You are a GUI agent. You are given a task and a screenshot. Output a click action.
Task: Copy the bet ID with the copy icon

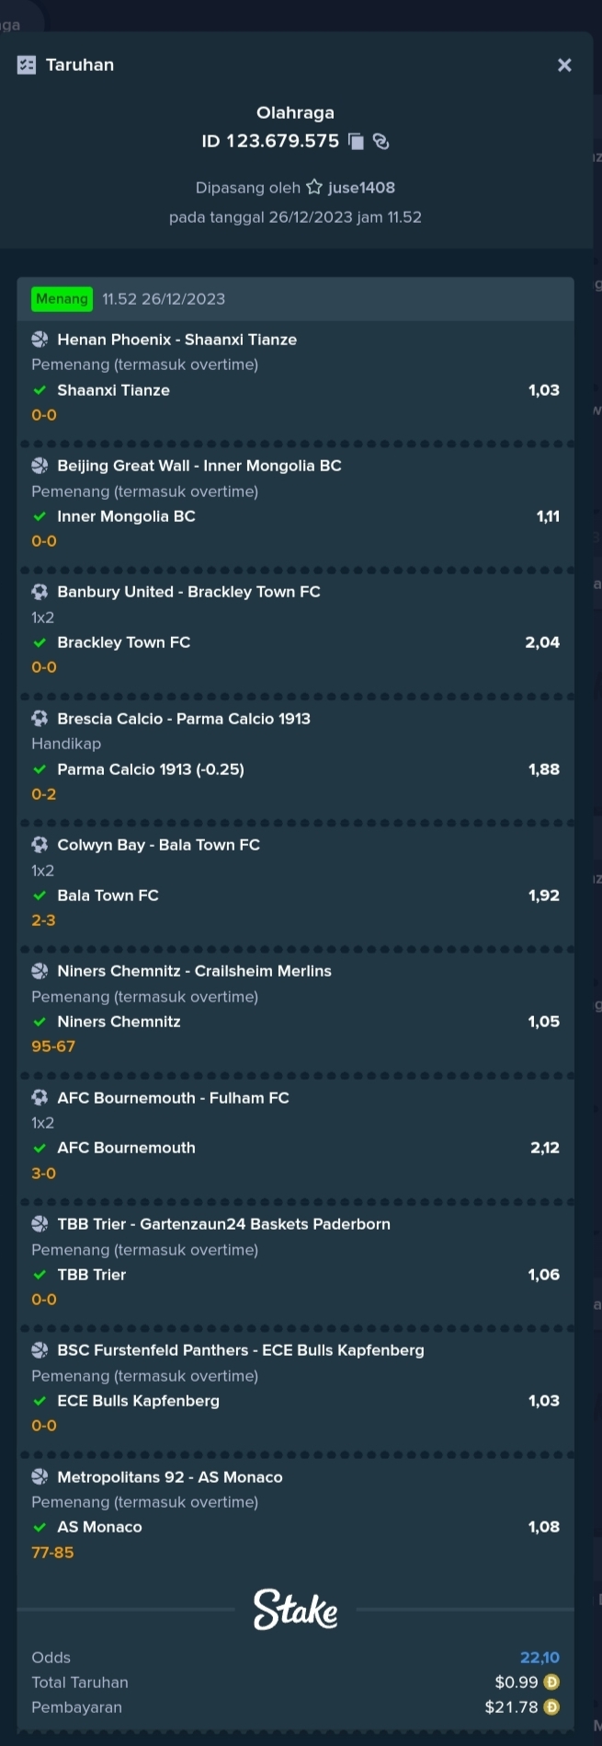point(357,142)
